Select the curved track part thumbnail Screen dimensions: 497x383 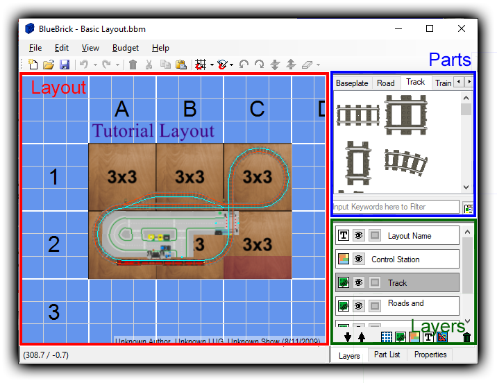[405, 162]
